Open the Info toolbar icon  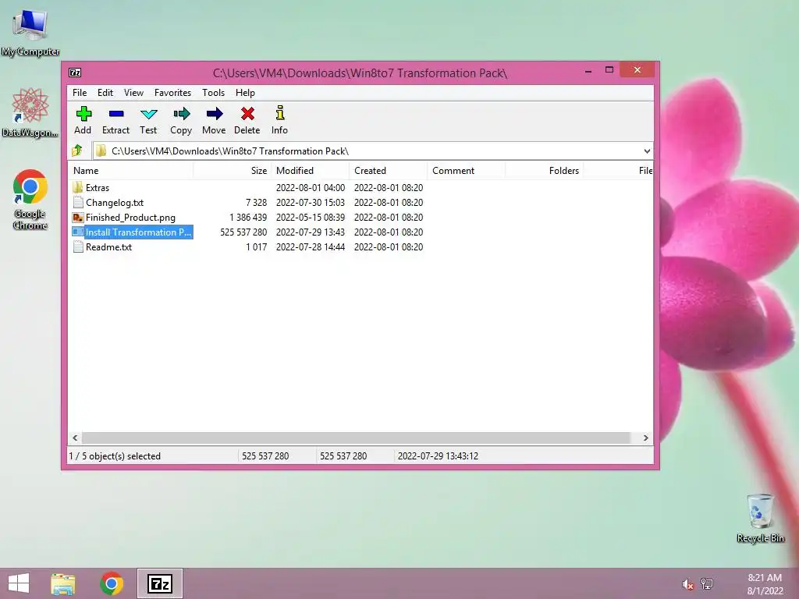(280, 112)
